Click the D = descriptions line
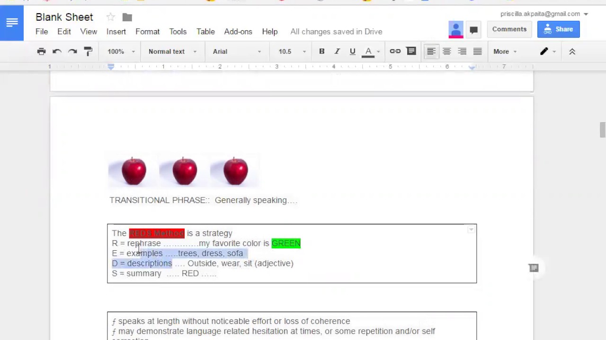Viewport: 606px width, 340px height. pos(203,263)
